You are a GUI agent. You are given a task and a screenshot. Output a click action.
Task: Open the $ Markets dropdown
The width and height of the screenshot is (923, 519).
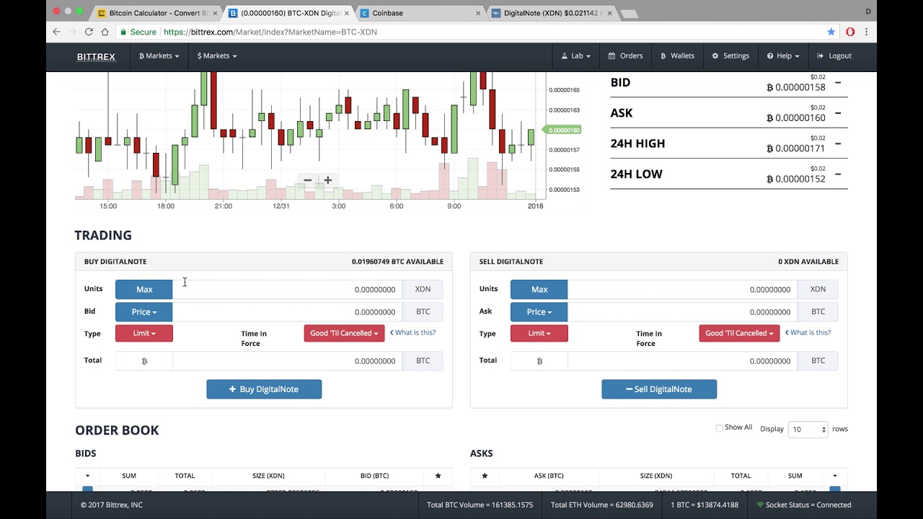[x=217, y=56]
